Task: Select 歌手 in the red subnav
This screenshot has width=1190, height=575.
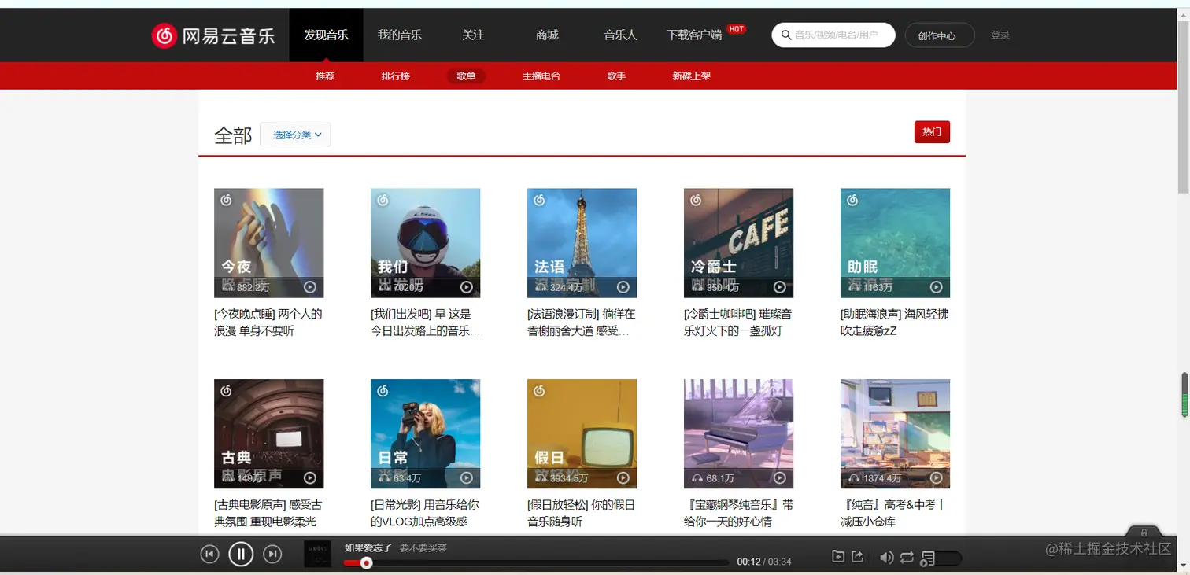Action: (x=616, y=76)
